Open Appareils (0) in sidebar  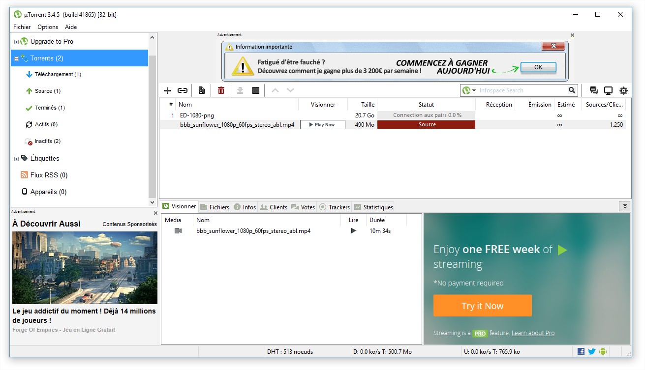pos(48,192)
